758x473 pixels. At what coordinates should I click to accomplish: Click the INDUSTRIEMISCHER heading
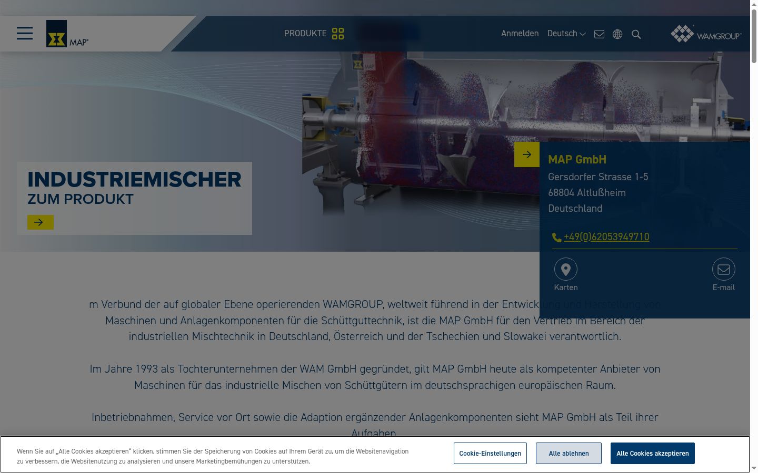(x=134, y=180)
